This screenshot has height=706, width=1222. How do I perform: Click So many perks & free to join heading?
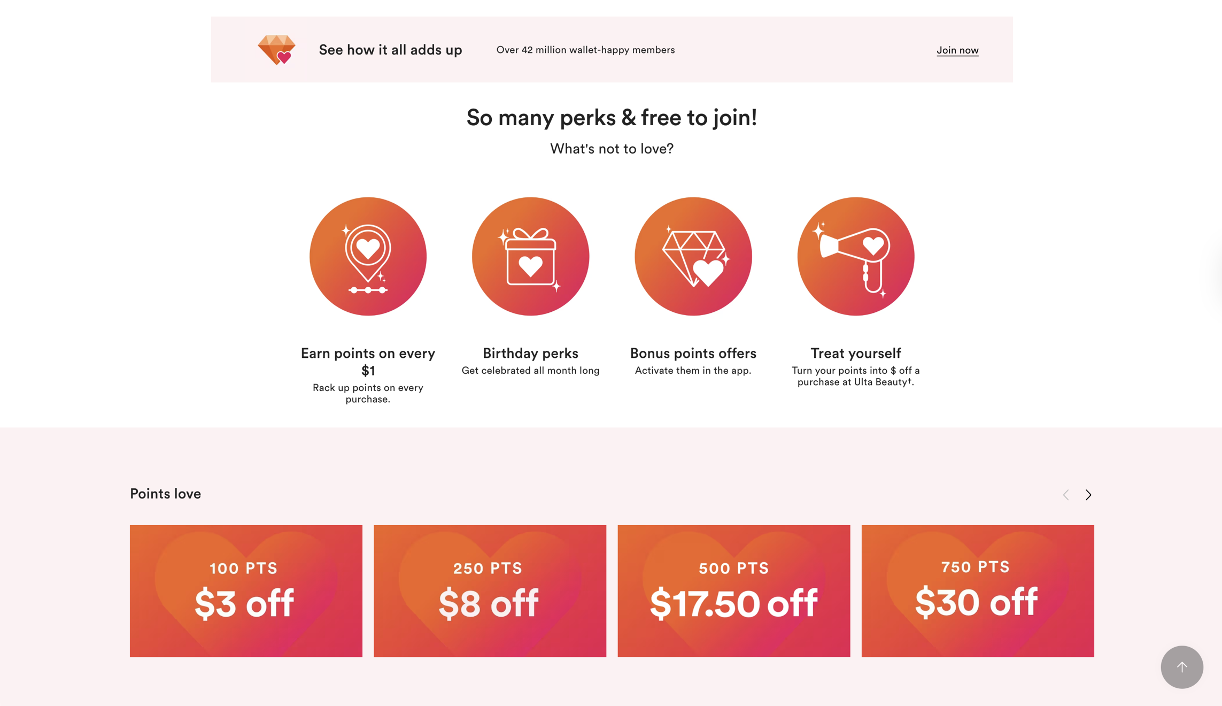612,118
